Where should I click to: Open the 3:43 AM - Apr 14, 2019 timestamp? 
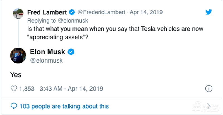point(71,89)
